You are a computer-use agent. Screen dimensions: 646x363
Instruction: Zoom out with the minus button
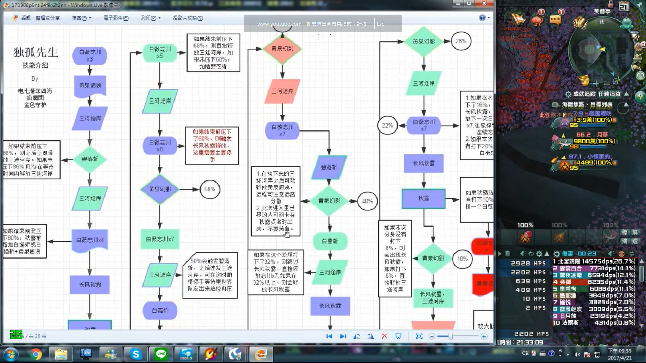[x=432, y=336]
